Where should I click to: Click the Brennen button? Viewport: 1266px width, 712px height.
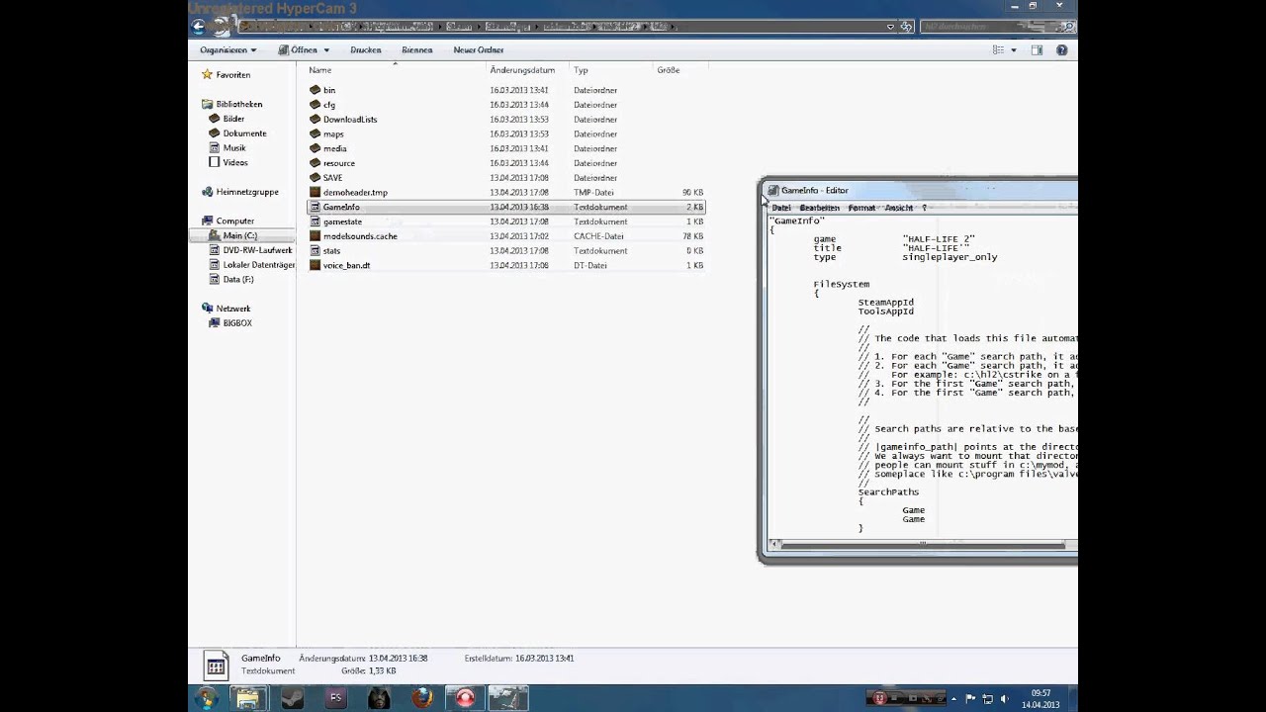pos(417,49)
